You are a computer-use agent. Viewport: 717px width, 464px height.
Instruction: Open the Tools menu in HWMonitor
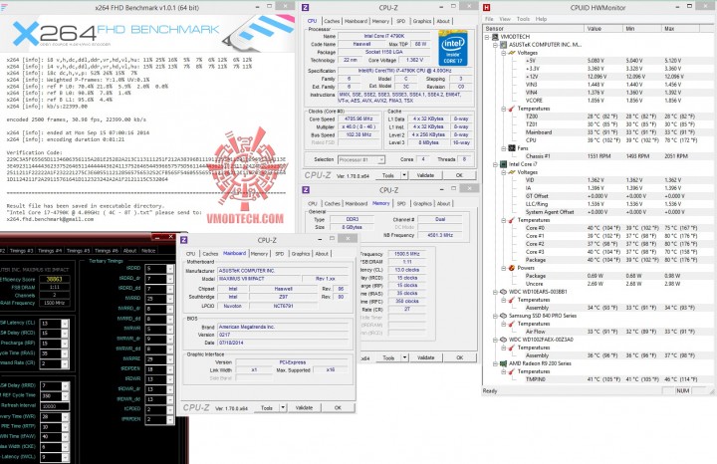coord(523,19)
